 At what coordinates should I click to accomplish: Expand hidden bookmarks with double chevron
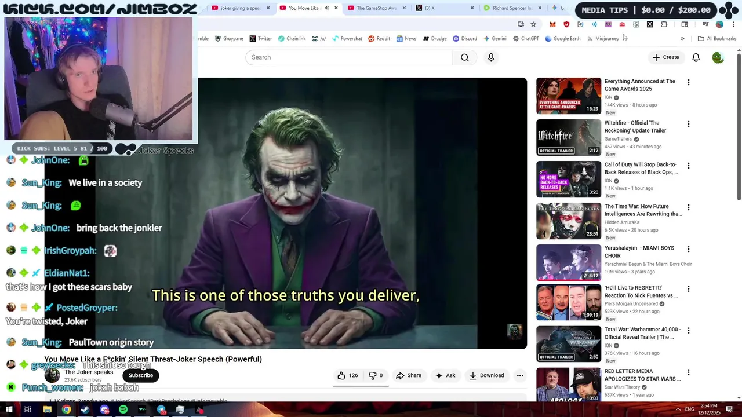(x=682, y=39)
